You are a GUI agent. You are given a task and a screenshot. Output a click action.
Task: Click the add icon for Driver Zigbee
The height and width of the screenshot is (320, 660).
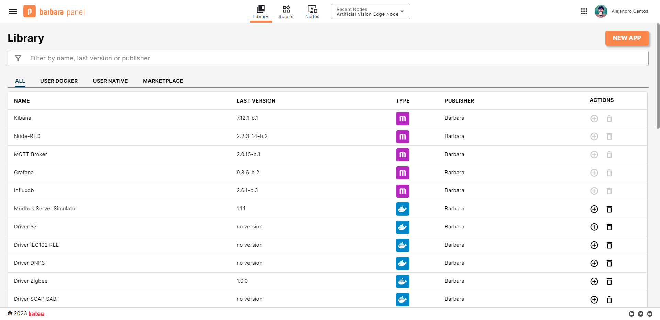(594, 282)
